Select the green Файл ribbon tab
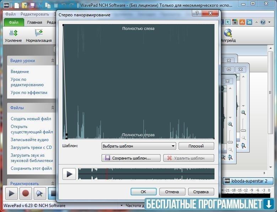The image size is (277, 212). [x=14, y=22]
